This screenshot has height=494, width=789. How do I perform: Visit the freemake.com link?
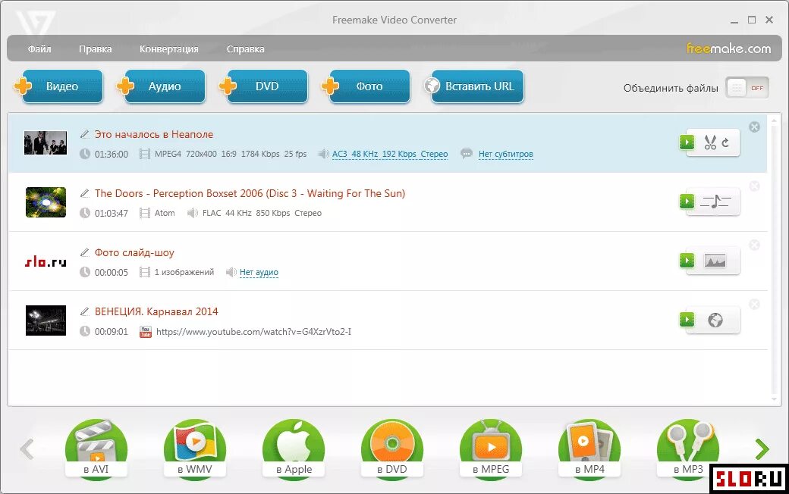(x=728, y=48)
